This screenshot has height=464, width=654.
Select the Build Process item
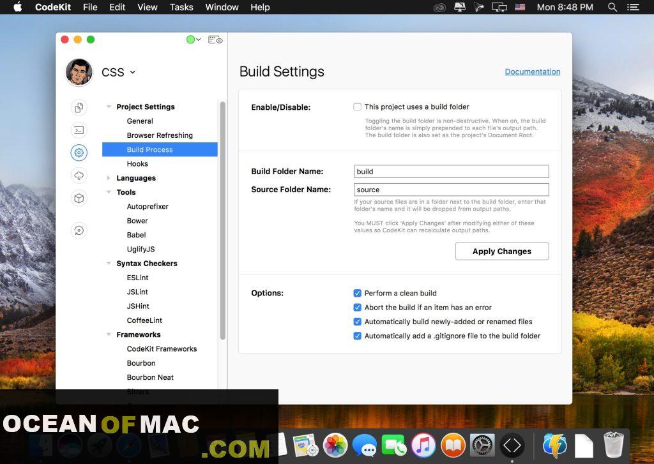pyautogui.click(x=160, y=149)
